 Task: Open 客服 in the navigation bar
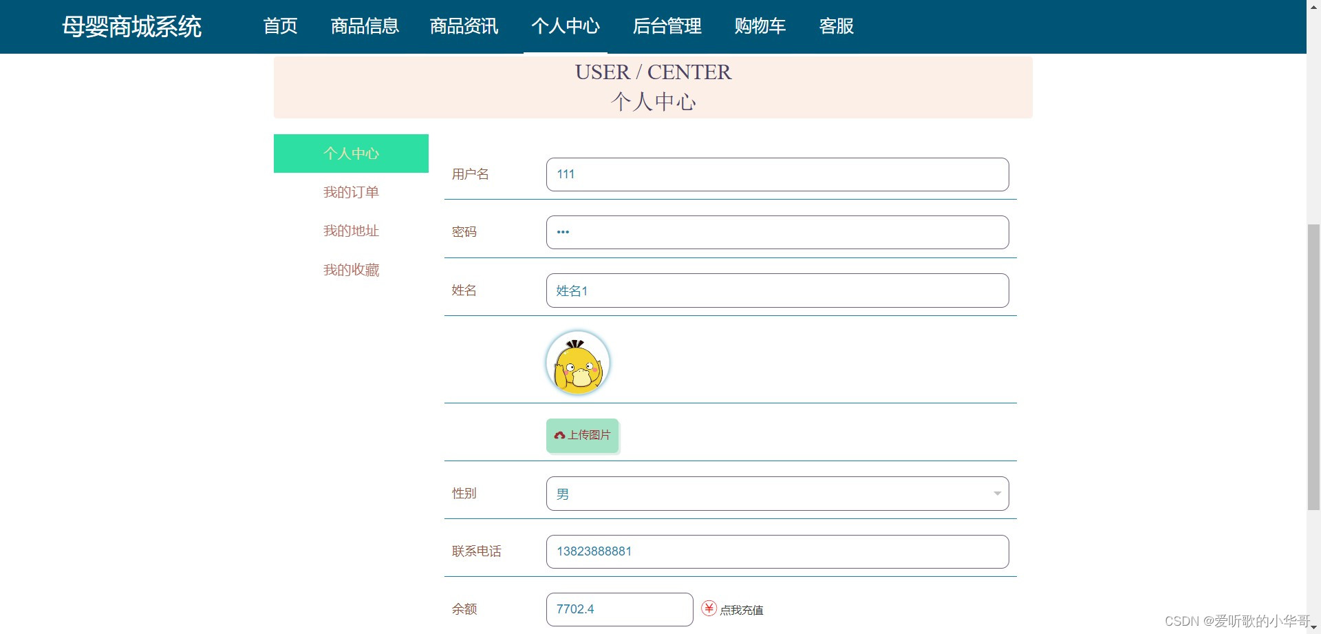point(836,26)
